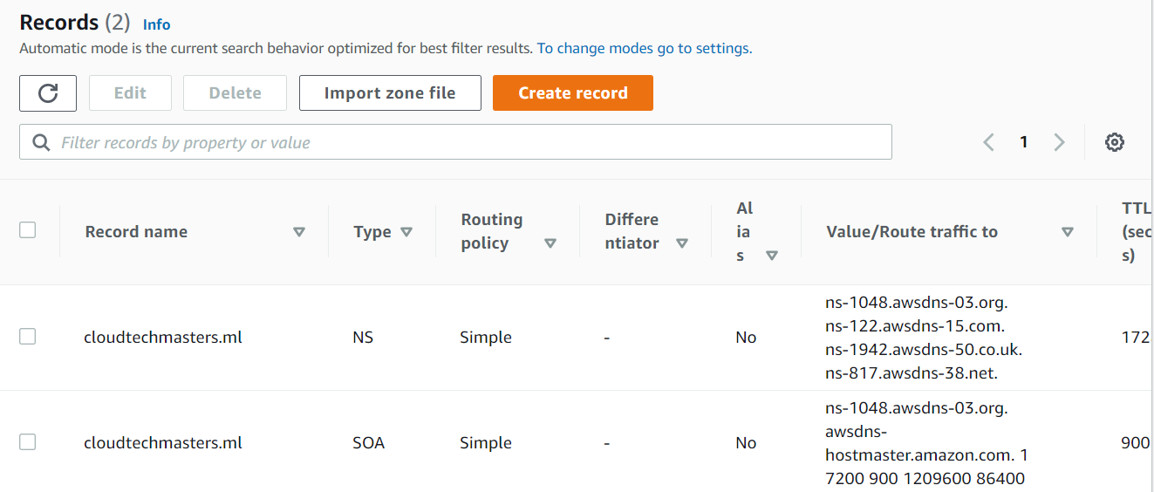Sort by Type column arrow
This screenshot has height=492, width=1154.
click(406, 232)
